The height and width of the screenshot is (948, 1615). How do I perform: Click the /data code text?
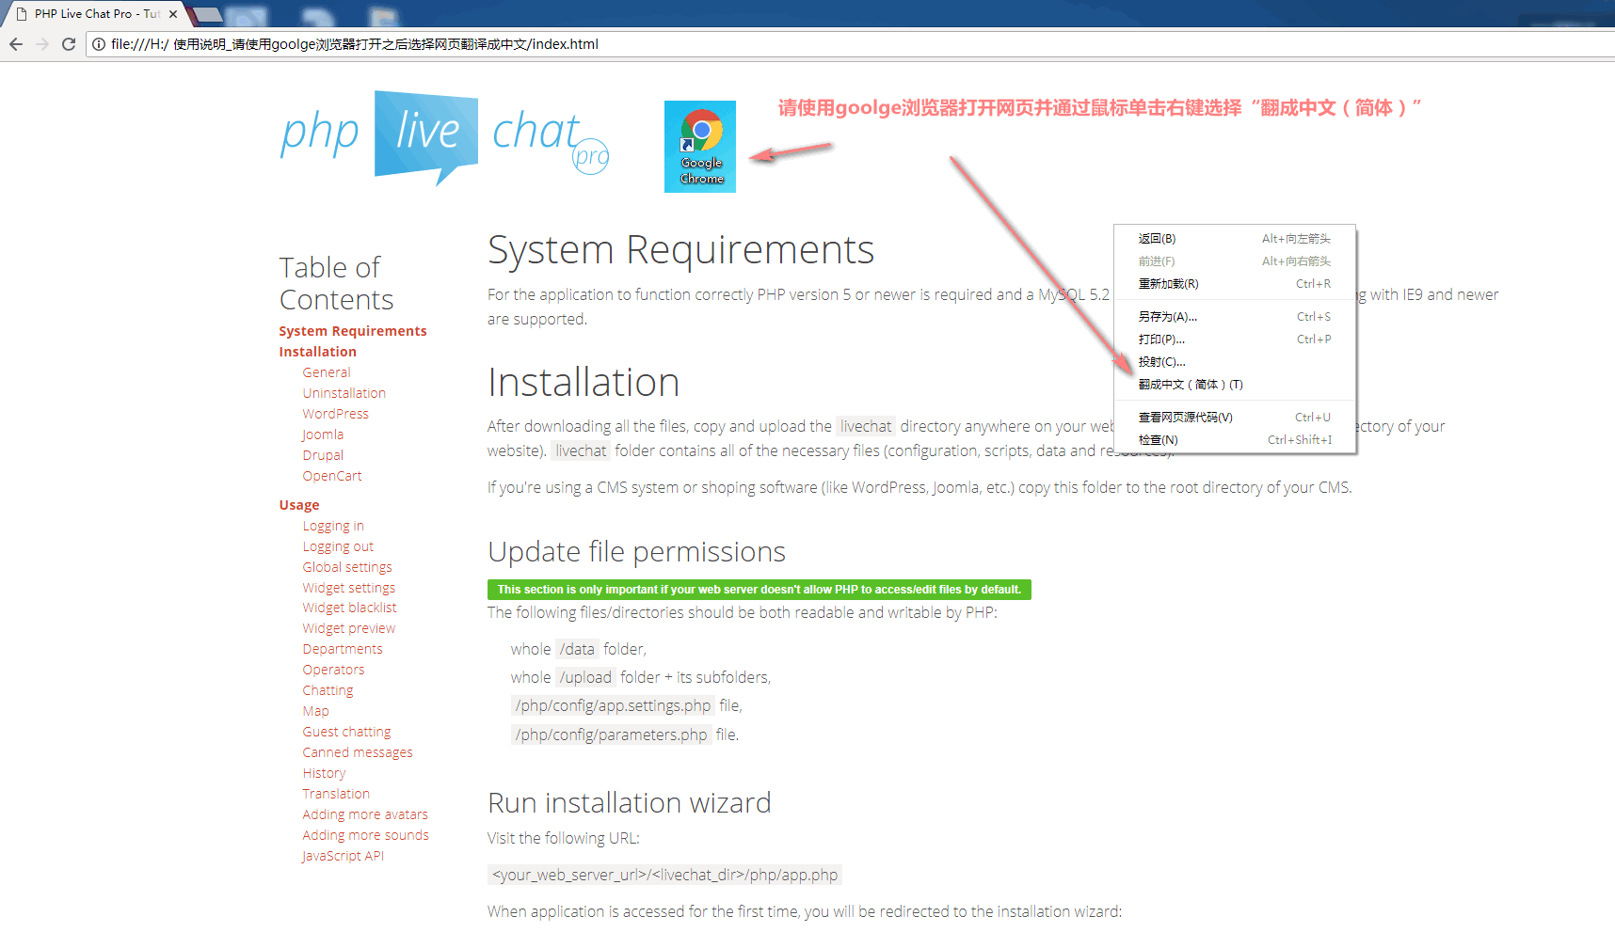(577, 649)
